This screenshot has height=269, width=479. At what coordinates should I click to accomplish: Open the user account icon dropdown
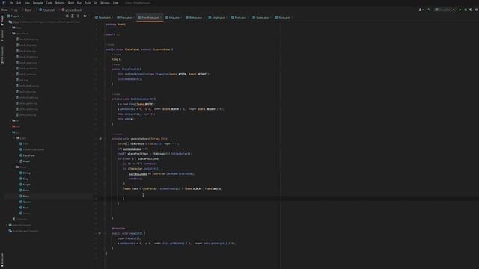pos(421,10)
